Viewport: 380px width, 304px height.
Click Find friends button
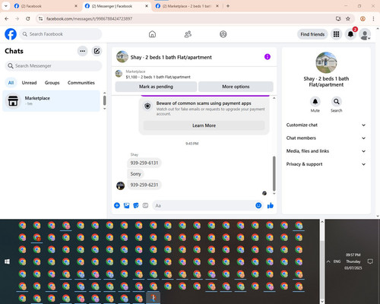(x=312, y=34)
